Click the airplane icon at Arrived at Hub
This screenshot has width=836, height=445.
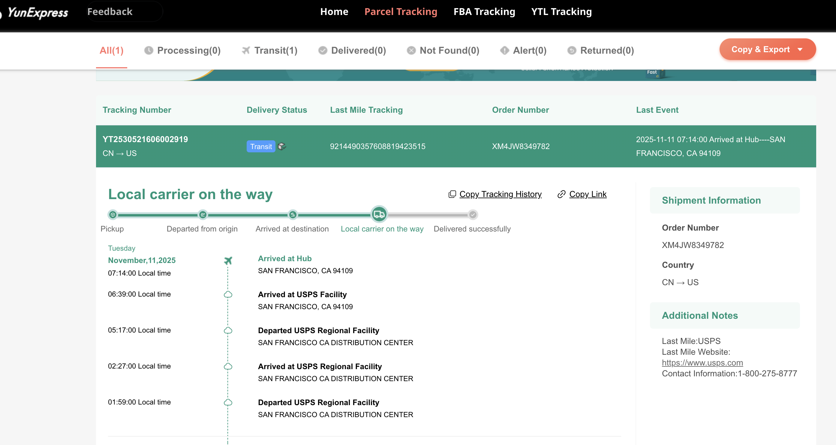coord(228,261)
